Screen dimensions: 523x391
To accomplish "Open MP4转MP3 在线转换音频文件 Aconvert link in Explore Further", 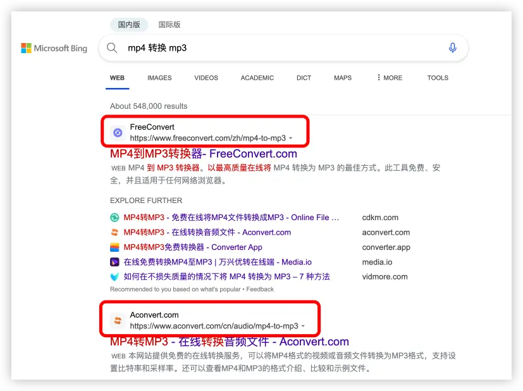I will [x=207, y=232].
